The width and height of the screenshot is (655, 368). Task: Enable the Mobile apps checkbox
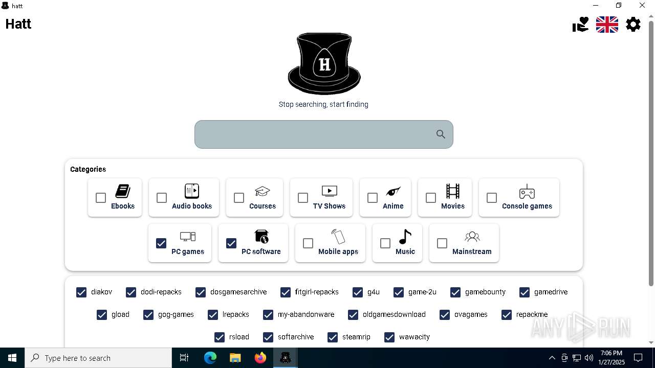(x=308, y=243)
